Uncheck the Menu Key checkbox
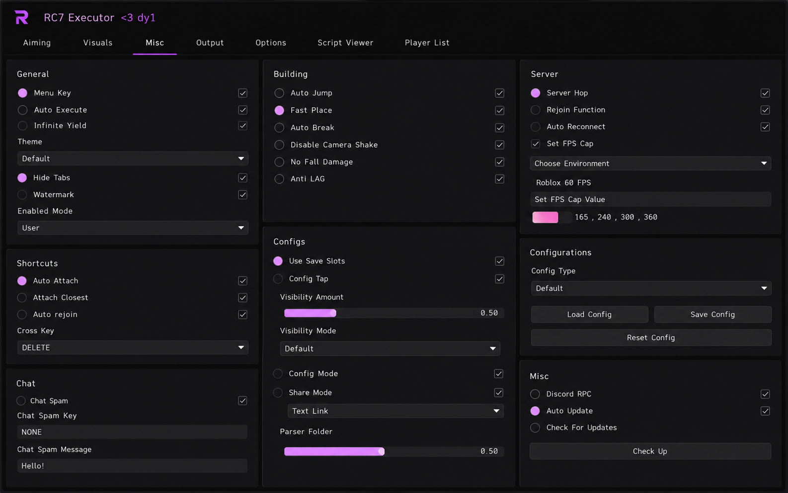 click(x=242, y=93)
